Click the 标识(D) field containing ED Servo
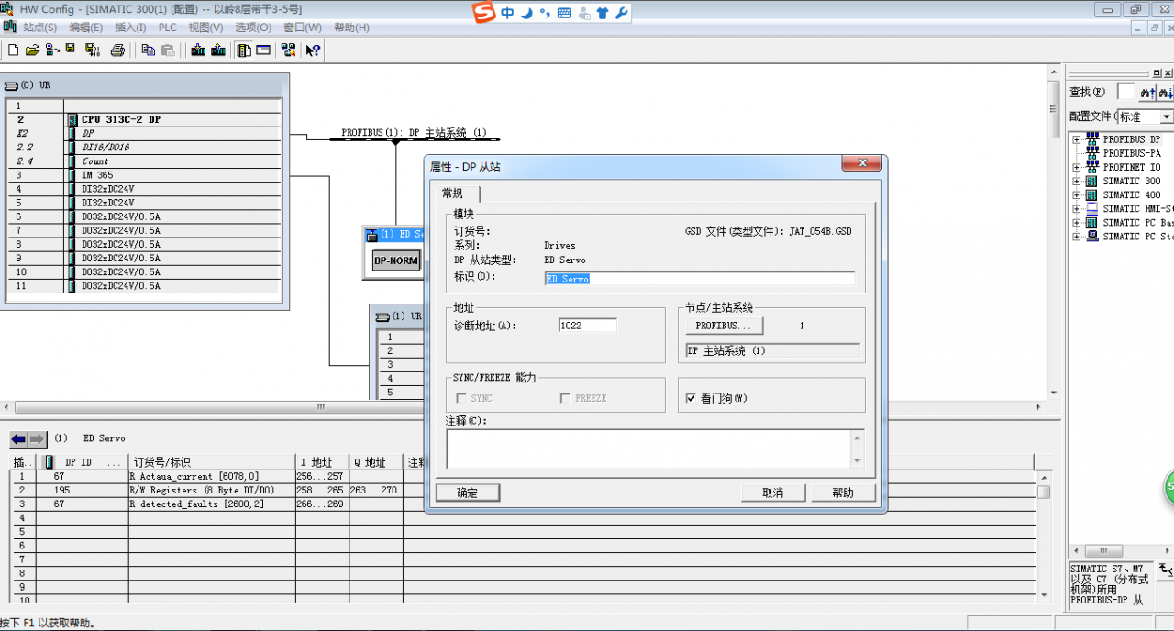The height and width of the screenshot is (631, 1174). [700, 278]
